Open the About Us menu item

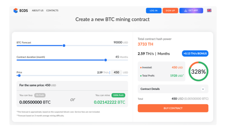pos(38,10)
